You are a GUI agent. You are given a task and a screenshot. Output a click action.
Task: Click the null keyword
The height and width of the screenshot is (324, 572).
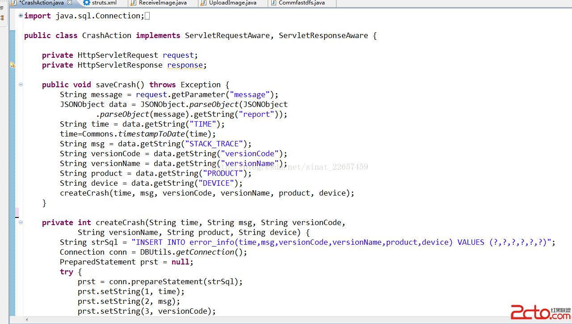coord(181,262)
